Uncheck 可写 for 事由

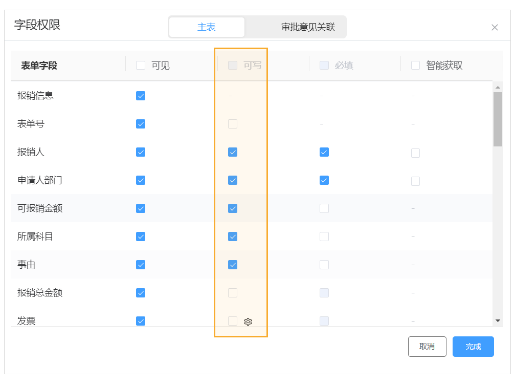pyautogui.click(x=232, y=265)
